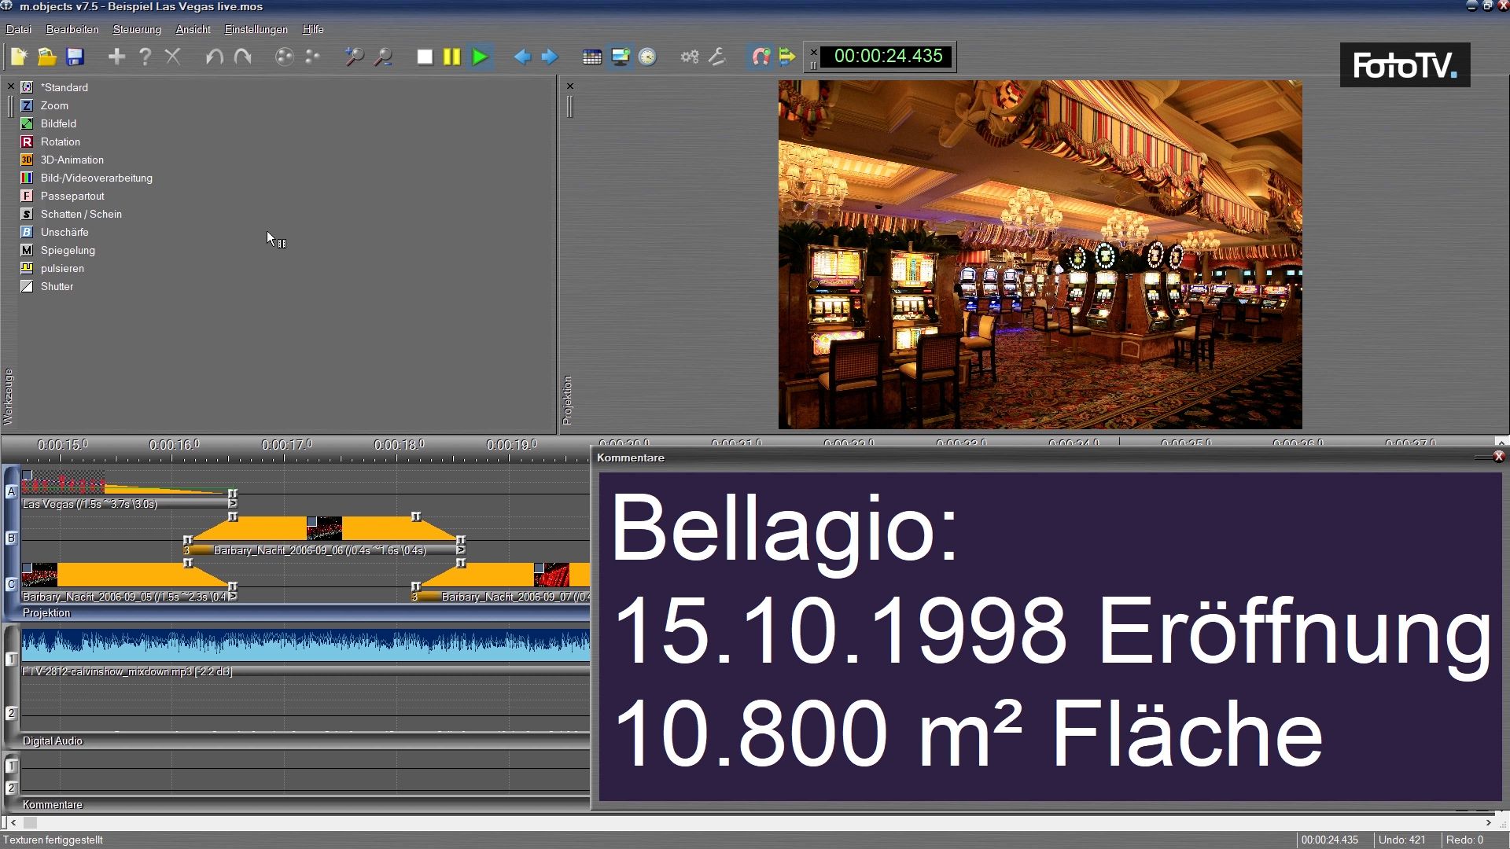
Task: Select image track A label
Action: (11, 492)
